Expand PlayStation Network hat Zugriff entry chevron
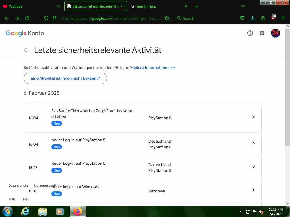This screenshot has width=290, height=217. (x=253, y=117)
